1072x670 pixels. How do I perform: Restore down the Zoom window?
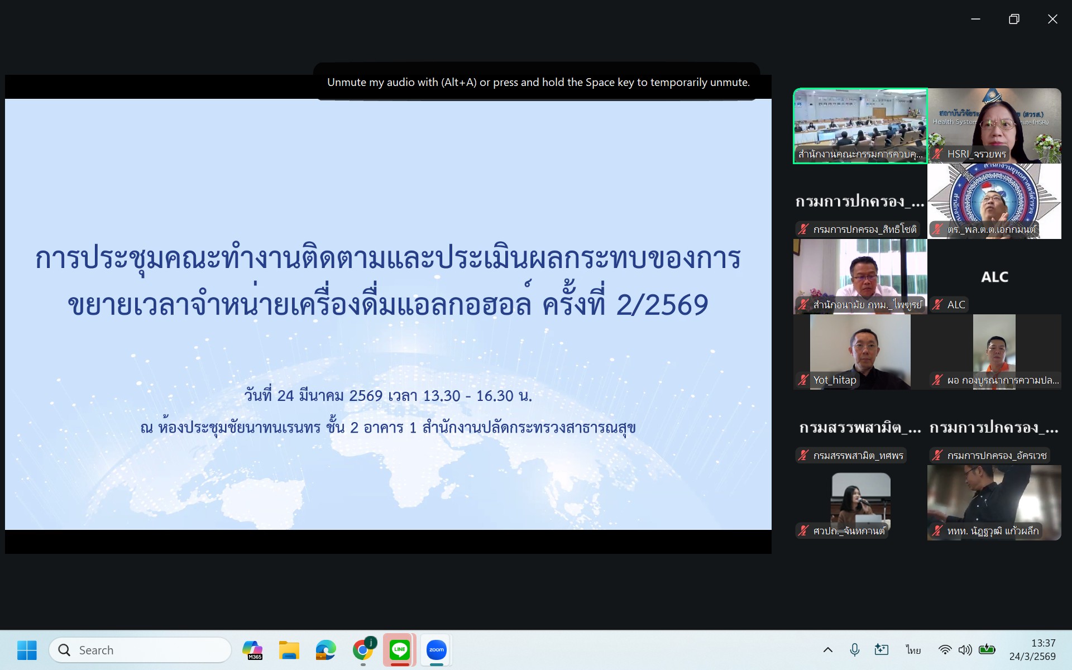click(1014, 19)
